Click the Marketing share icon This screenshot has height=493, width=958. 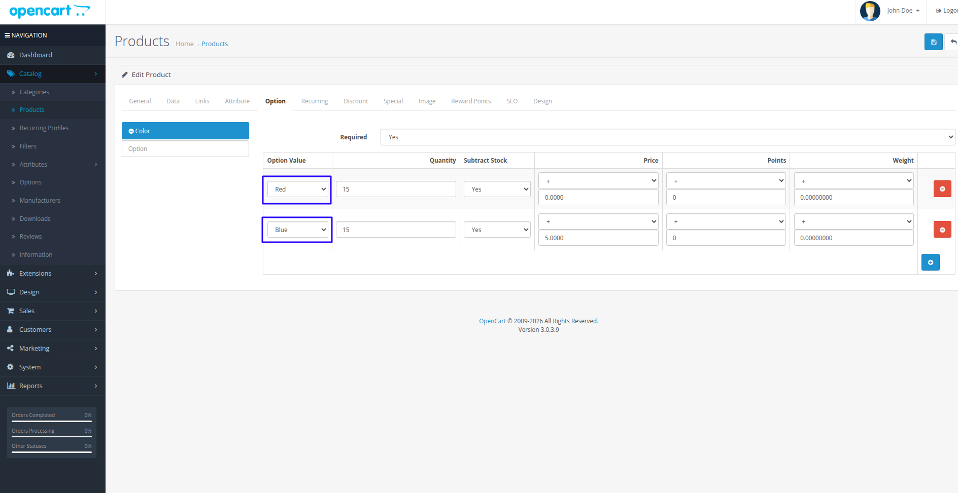tap(10, 348)
